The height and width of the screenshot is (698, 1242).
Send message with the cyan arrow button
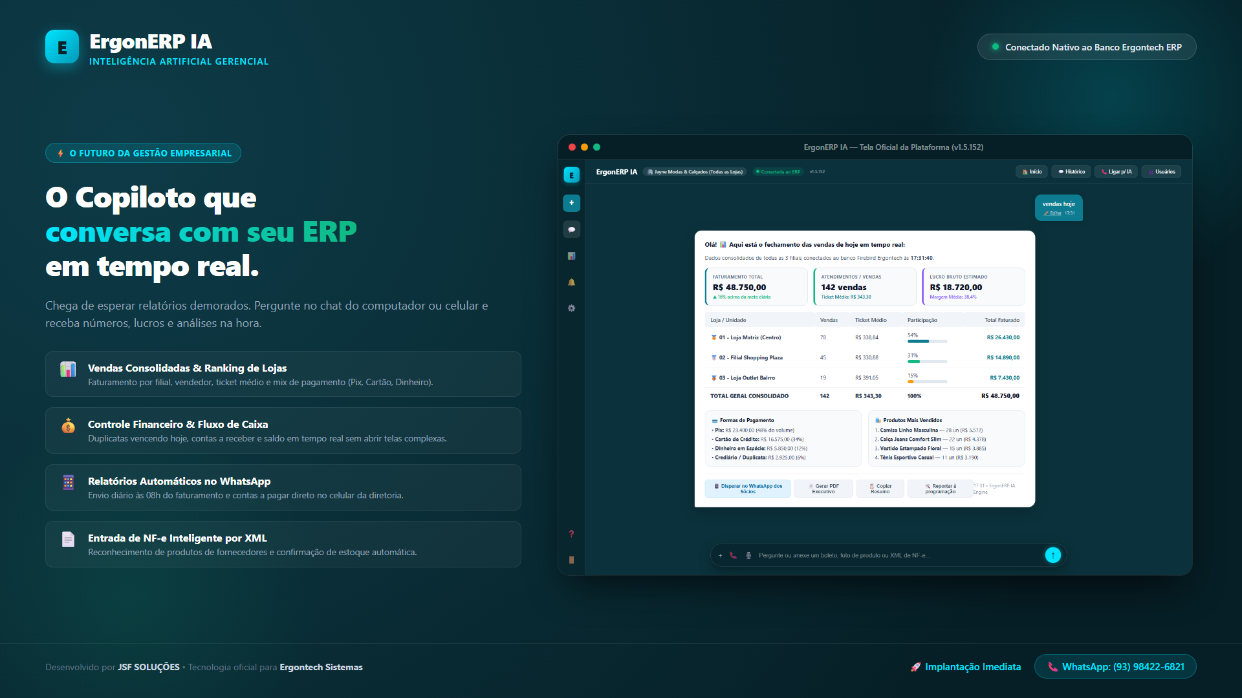click(x=1052, y=555)
